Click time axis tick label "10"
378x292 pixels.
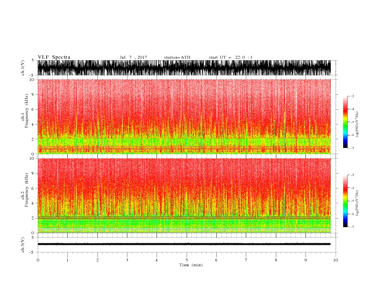336,260
